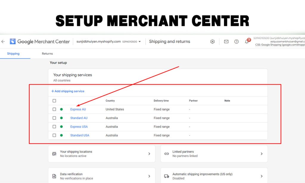
Task: Click the Partner column header
Action: click(193, 101)
